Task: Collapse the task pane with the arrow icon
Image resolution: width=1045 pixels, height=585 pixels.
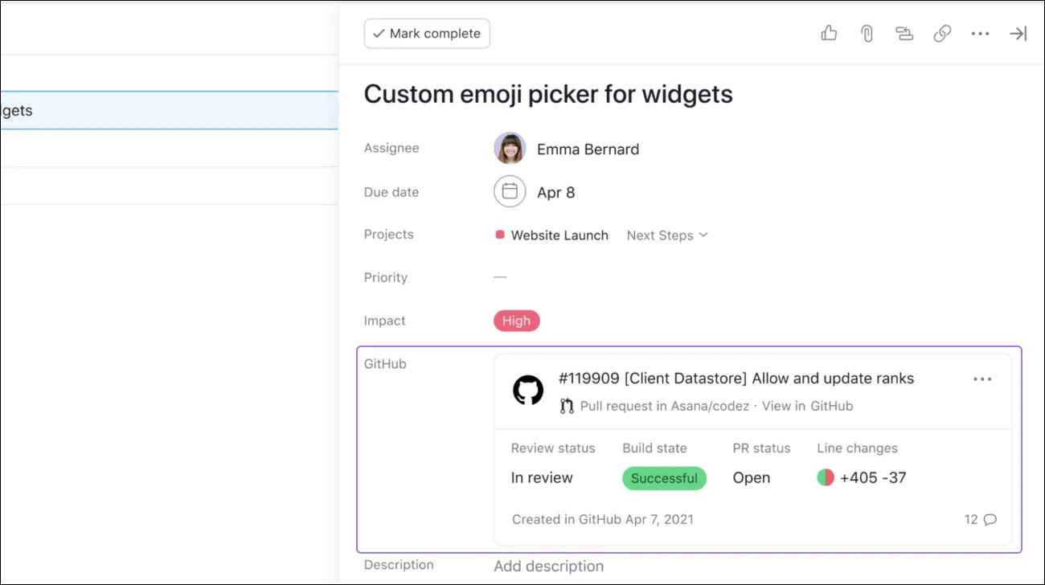Action: 1018,33
